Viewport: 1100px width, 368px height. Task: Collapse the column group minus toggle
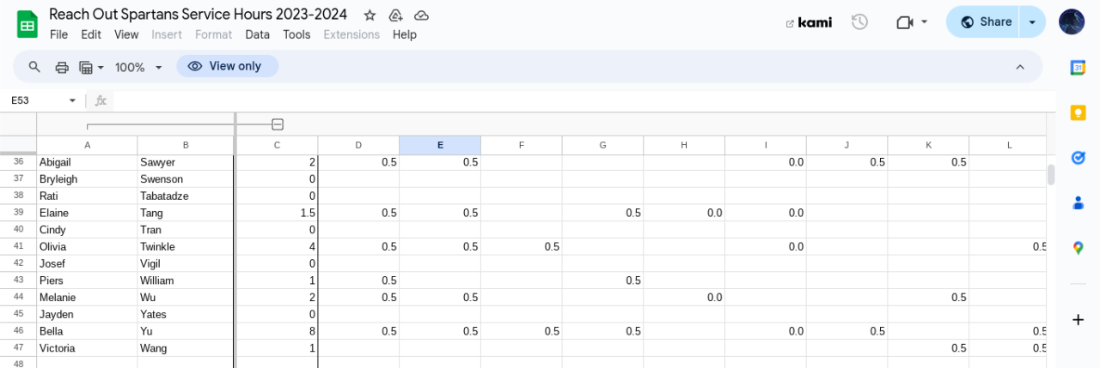(x=278, y=125)
